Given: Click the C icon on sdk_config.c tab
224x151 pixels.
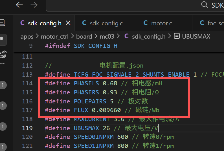Looking at the screenshot, I should pos(84,23).
